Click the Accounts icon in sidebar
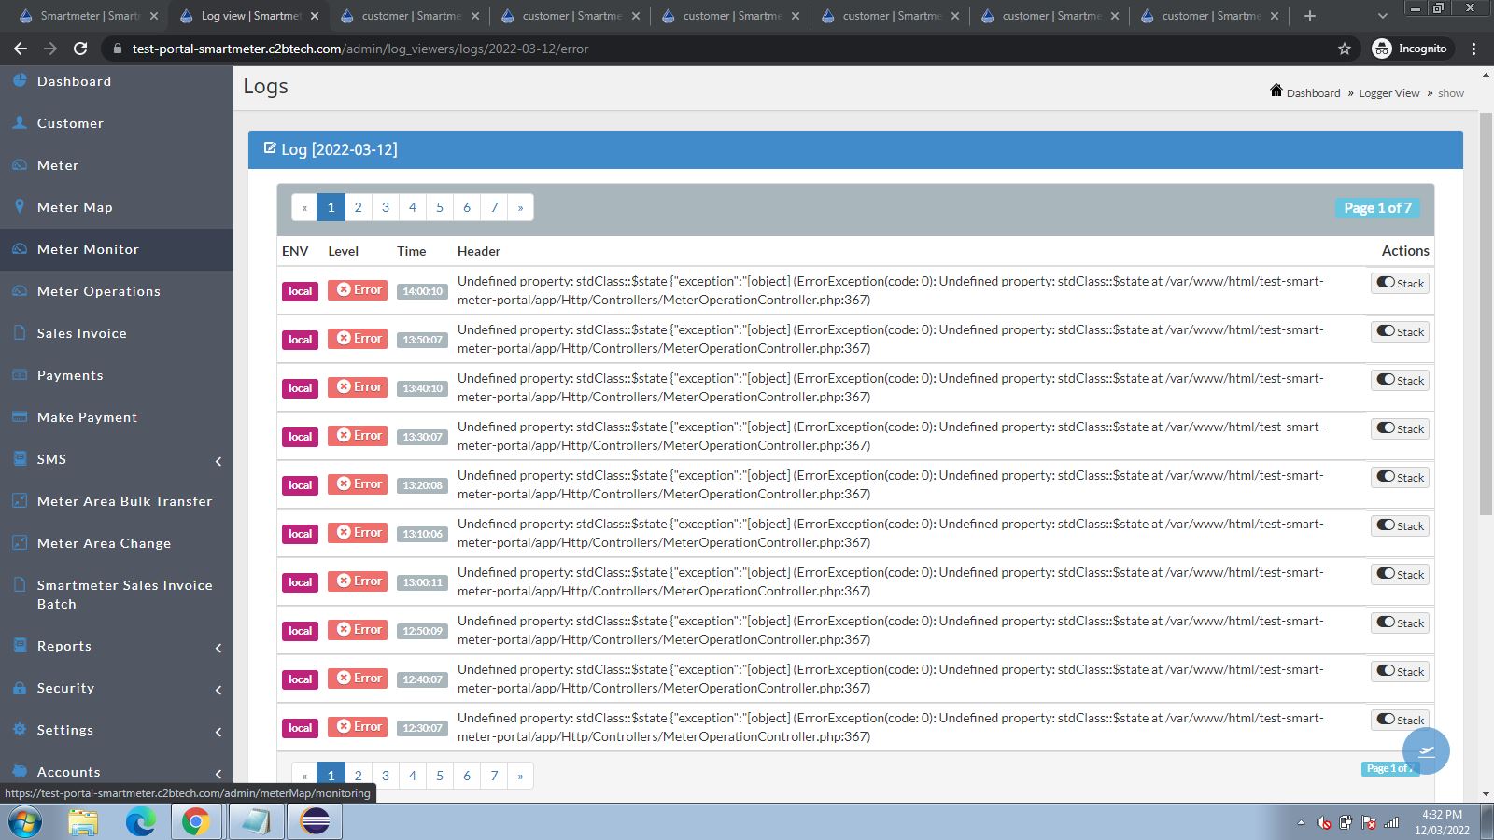Viewport: 1494px width, 840px height. click(20, 771)
